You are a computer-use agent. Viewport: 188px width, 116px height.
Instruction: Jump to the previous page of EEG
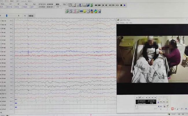103,5
